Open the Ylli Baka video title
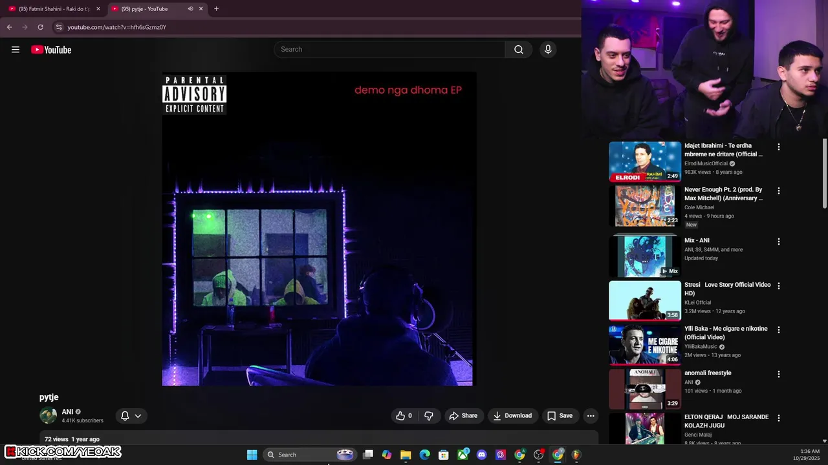The height and width of the screenshot is (465, 828). coord(726,333)
